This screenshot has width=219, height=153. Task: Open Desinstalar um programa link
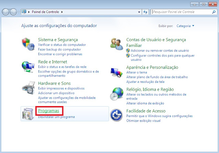(56, 117)
